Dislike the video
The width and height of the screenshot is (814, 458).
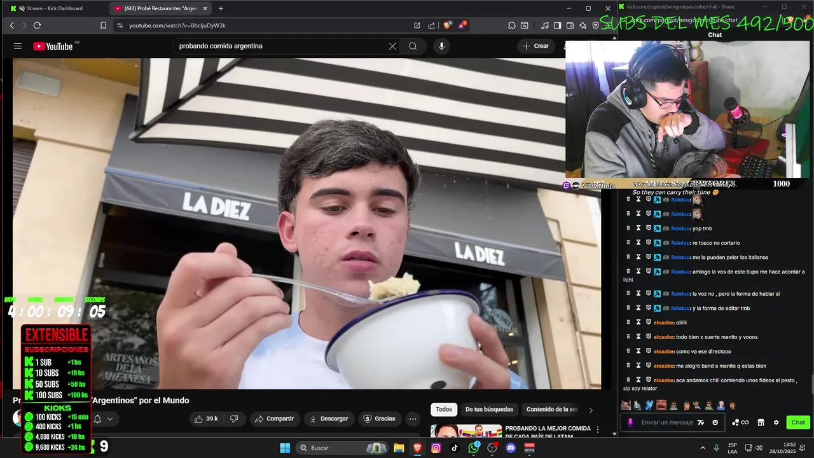234,419
